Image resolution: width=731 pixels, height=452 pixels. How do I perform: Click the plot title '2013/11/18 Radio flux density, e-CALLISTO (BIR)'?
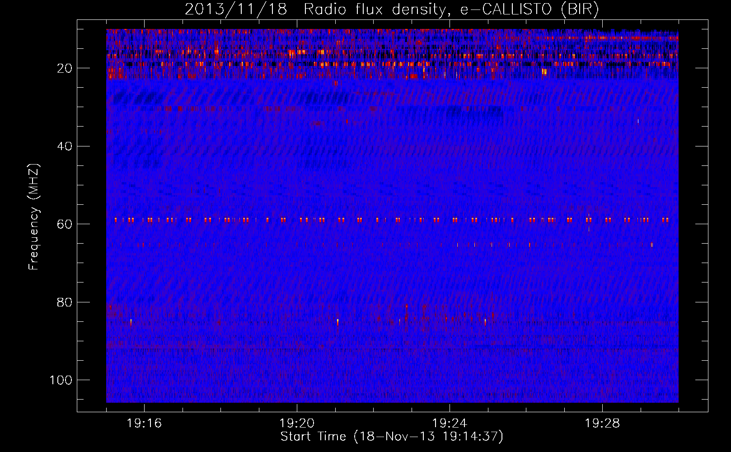click(x=392, y=9)
